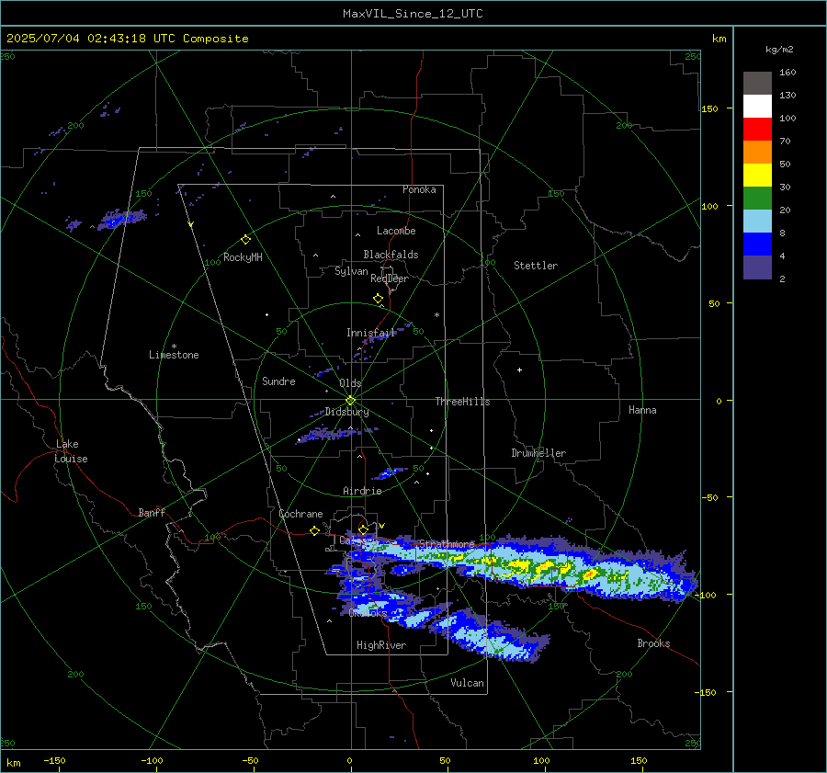The height and width of the screenshot is (773, 827).
Task: Click the Airdrie city label
Action: (362, 491)
